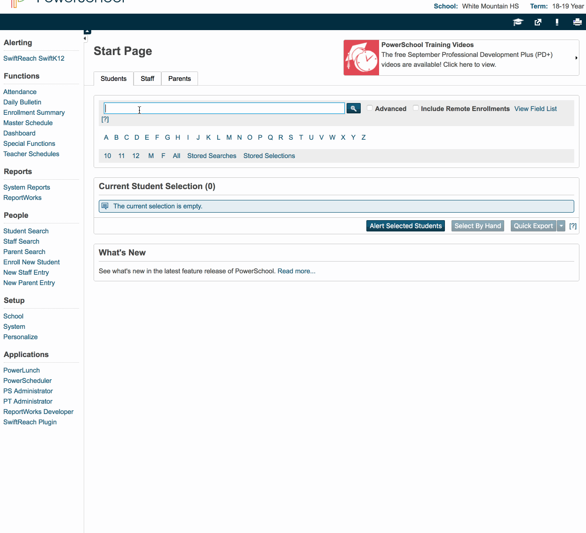The image size is (586, 533).
Task: Filter students by grade 11
Action: [121, 156]
